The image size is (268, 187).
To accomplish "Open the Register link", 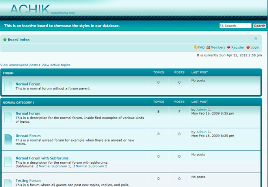I will tap(238, 47).
